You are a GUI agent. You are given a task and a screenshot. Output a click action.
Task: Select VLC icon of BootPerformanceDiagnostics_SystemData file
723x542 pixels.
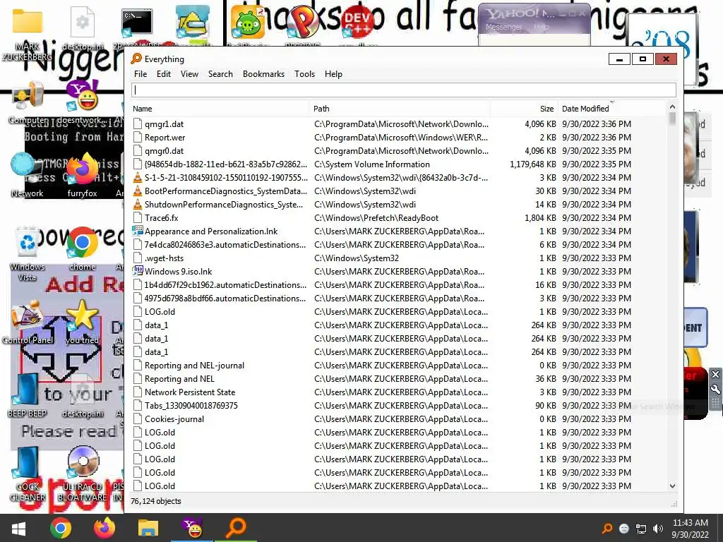tap(138, 191)
